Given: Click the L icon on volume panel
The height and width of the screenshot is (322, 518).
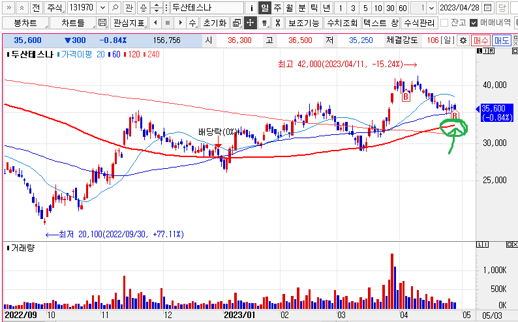Looking at the screenshot, I should tap(479, 244).
